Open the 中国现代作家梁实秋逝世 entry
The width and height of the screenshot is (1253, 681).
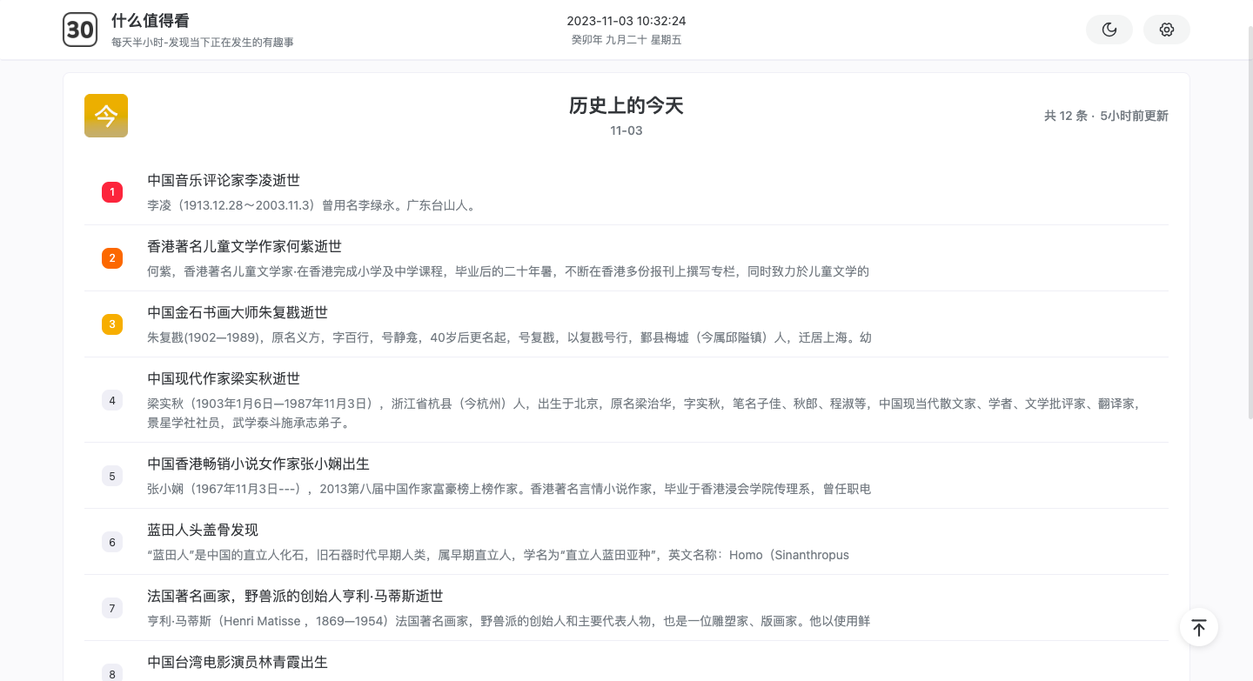224,378
